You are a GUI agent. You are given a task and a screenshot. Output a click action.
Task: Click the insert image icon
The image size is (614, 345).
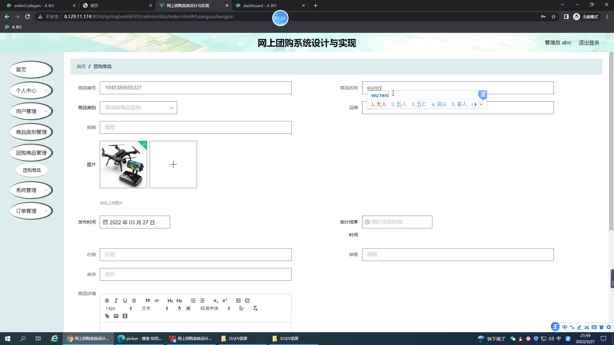[116, 316]
